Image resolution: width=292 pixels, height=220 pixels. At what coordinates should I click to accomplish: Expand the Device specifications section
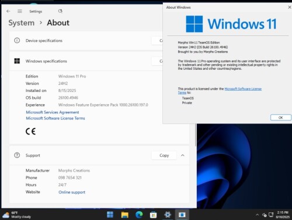(86, 41)
